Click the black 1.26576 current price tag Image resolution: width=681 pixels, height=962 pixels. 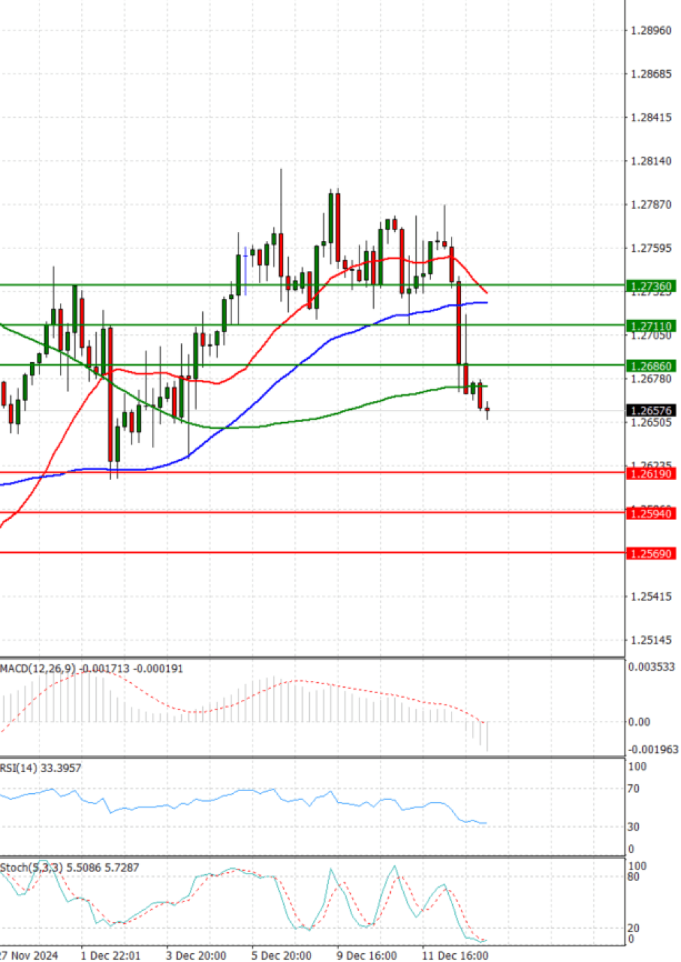(x=650, y=411)
